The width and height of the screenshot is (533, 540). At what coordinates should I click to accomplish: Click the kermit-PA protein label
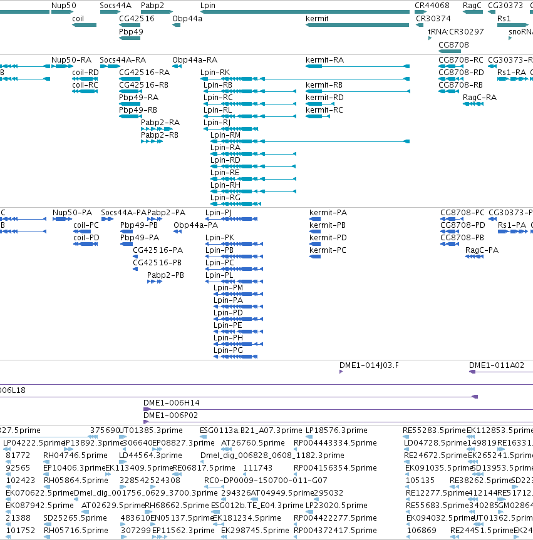tap(328, 213)
